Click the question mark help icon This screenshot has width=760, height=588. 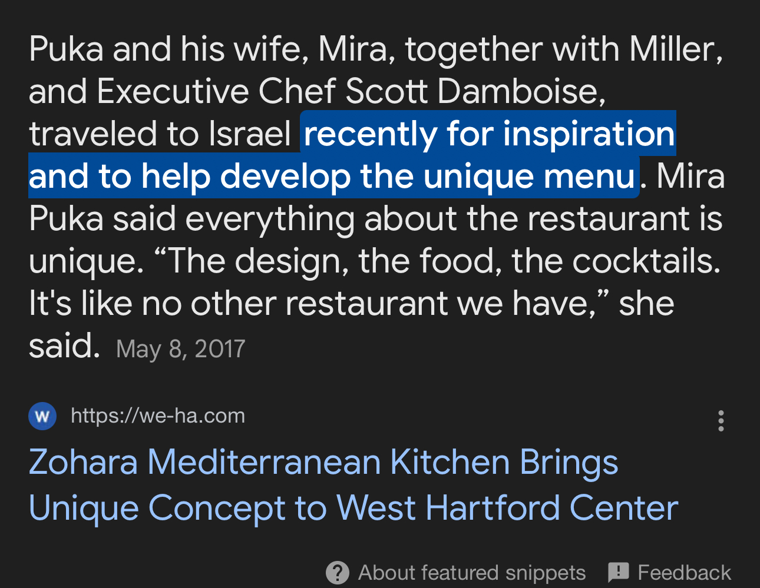point(338,573)
